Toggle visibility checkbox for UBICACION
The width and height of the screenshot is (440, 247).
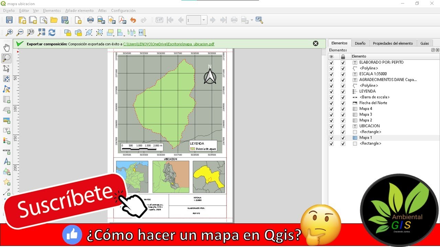[331, 126]
